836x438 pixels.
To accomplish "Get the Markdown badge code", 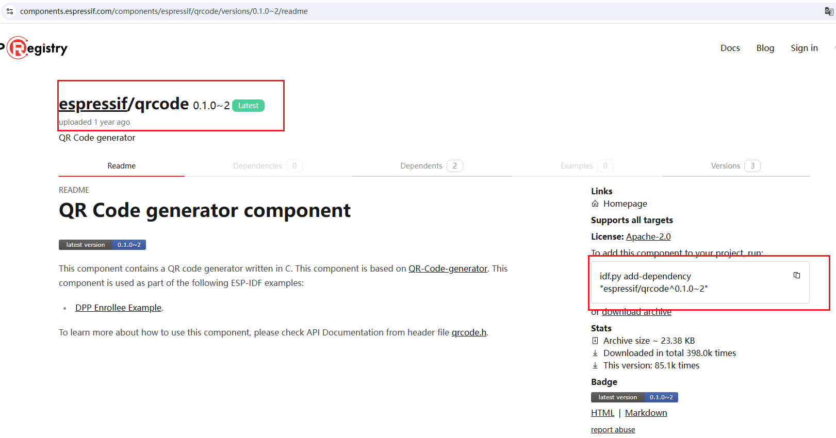I will pos(646,413).
